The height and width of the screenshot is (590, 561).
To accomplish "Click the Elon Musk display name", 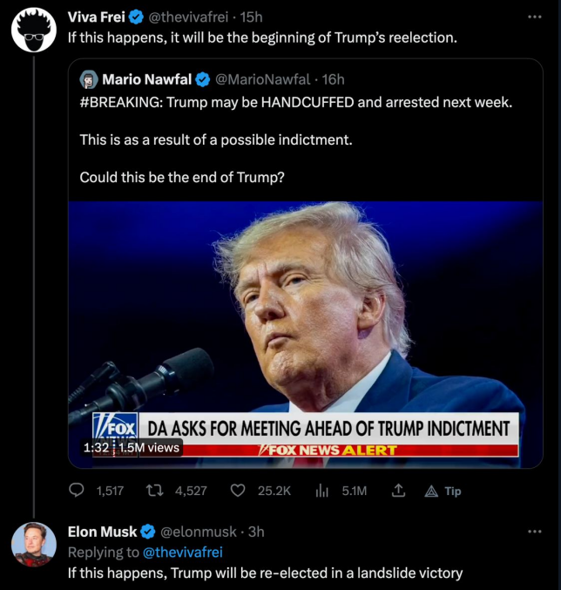I will (102, 531).
